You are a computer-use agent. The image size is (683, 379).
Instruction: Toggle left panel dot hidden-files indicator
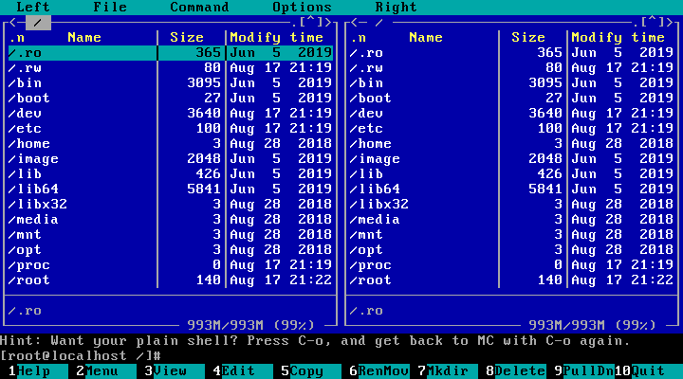(294, 25)
